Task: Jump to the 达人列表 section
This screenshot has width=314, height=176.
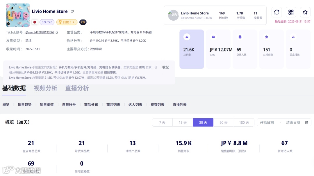Action: [135, 105]
